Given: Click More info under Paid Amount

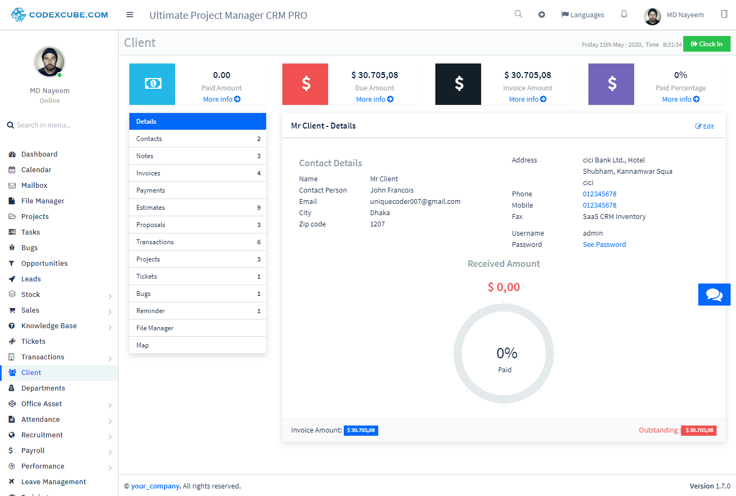Looking at the screenshot, I should click(x=221, y=100).
